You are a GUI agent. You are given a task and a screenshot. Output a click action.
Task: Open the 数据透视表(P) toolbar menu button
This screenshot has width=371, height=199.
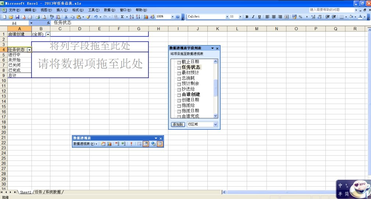[86, 144]
